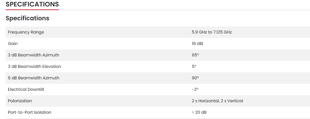Viewport: 310px width, 119px height.
Task: Click the bold Specifications subheading
Action: 27,18
